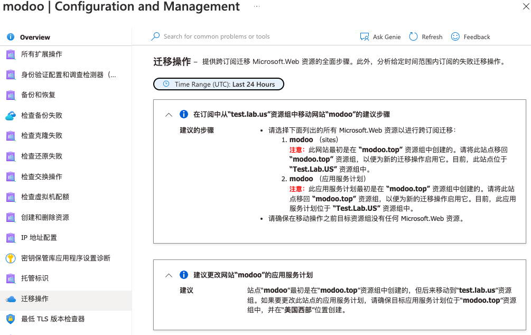Viewport: 531px width, 335px height.
Task: Click info icon beside 建议更改网站 heading
Action: coord(183,275)
